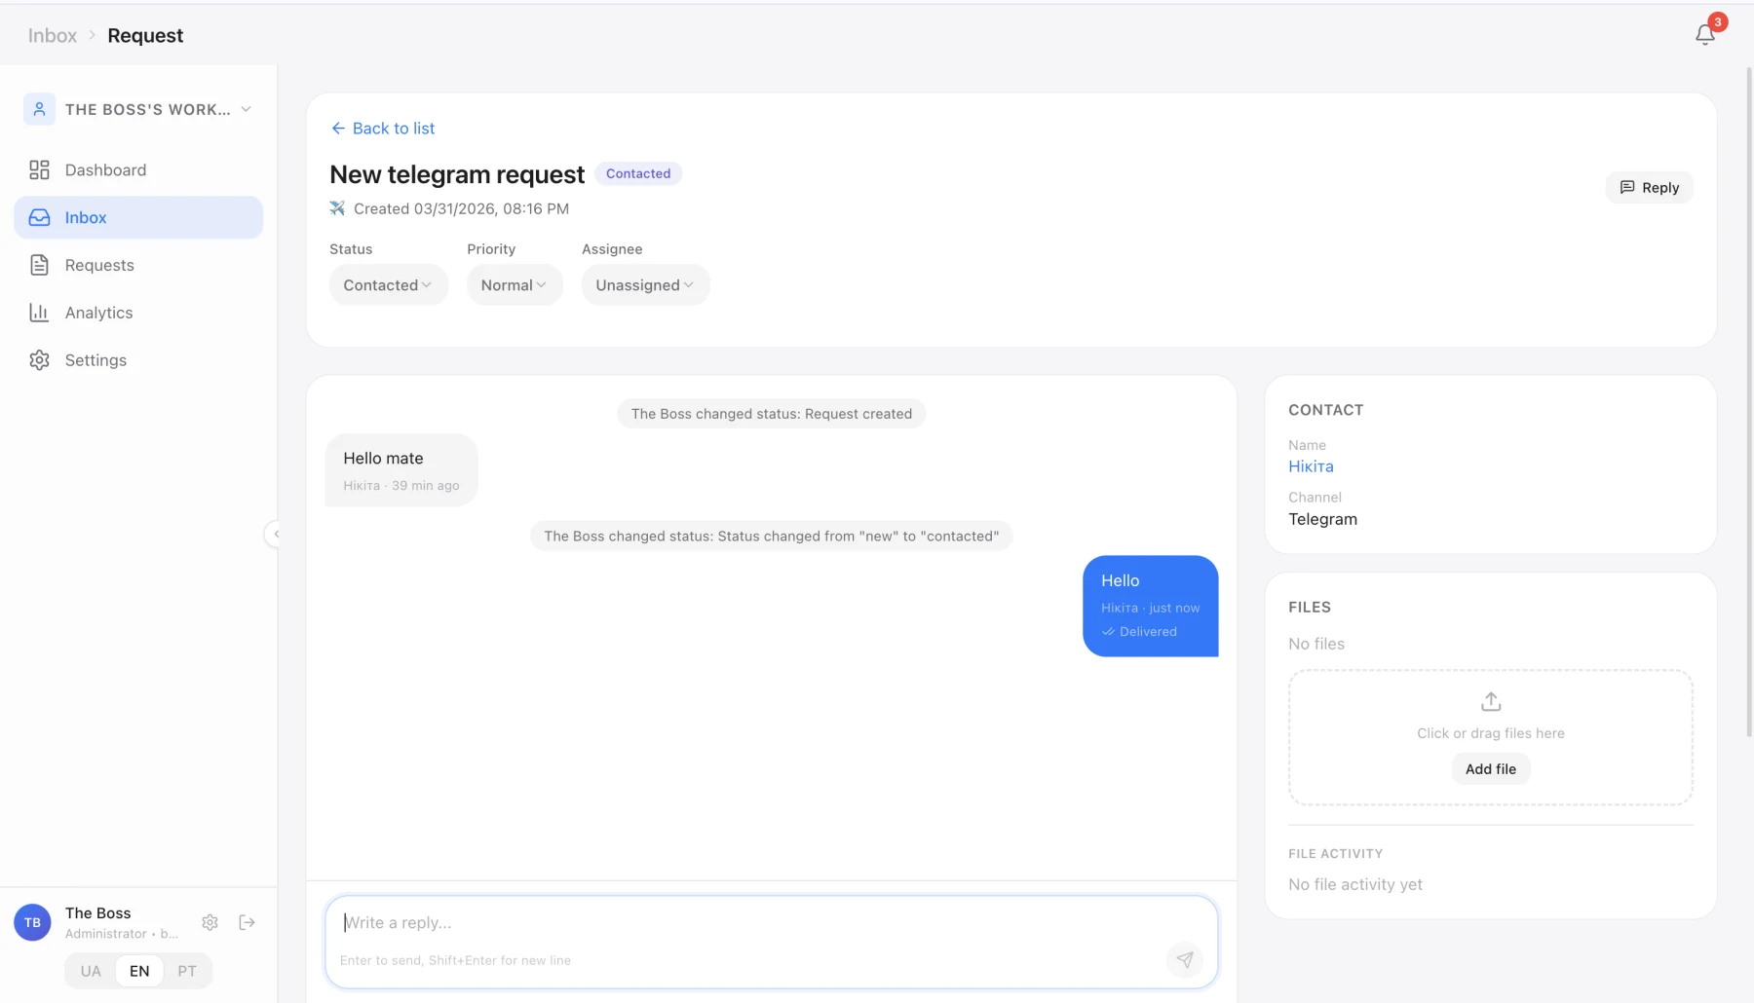Click the Analytics bar chart icon

pos(39,313)
